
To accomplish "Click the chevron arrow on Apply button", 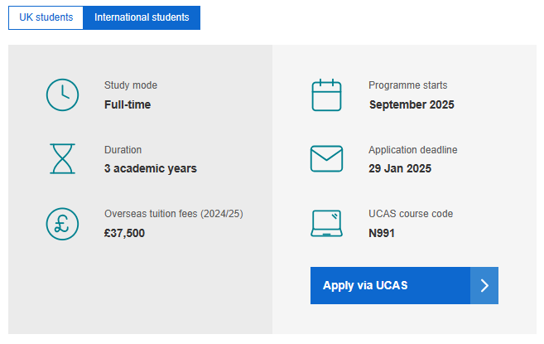I will 484,286.
